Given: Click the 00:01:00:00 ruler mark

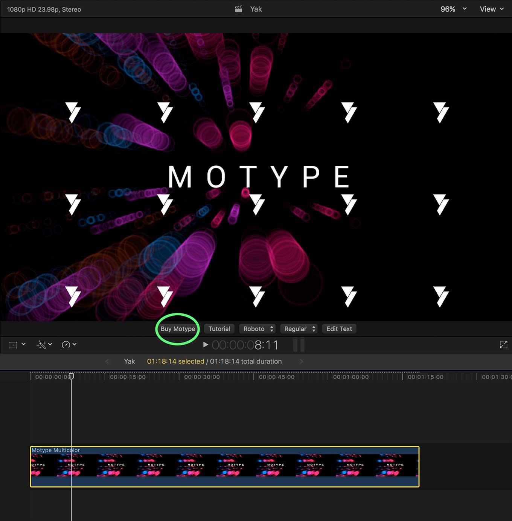Looking at the screenshot, I should pyautogui.click(x=350, y=377).
